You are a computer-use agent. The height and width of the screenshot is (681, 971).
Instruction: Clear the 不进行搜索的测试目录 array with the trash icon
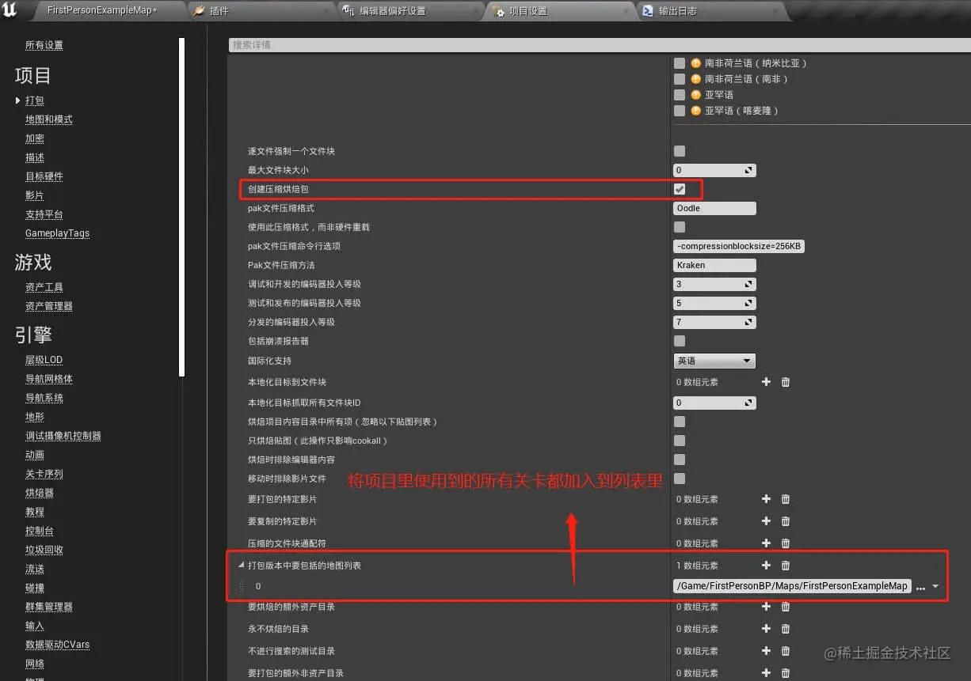click(786, 651)
